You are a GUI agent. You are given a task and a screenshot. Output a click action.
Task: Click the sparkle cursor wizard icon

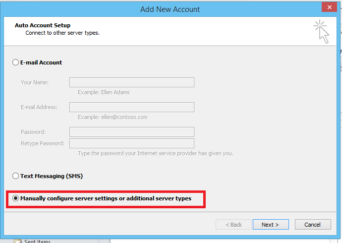[x=321, y=31]
